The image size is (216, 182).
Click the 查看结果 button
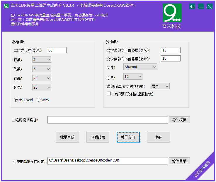(x=98, y=137)
